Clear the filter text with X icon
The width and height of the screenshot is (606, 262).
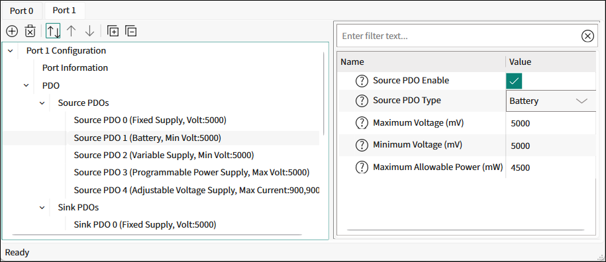tap(587, 36)
